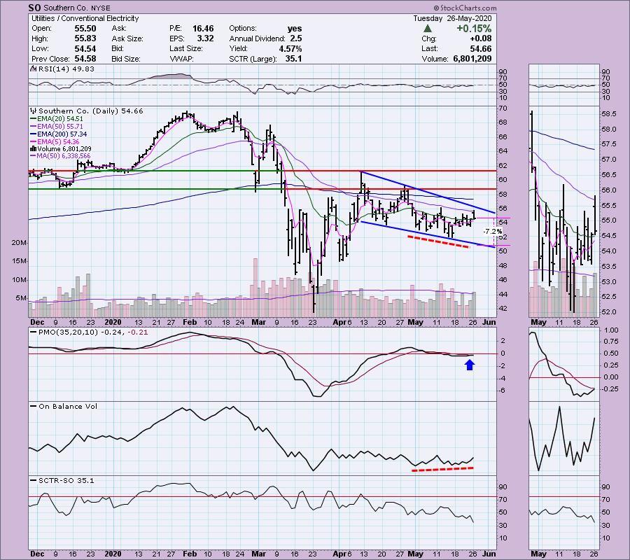Click the dark blue EMA(200) legend line marker
Viewport: 630px width, 560px height.
[x=34, y=134]
